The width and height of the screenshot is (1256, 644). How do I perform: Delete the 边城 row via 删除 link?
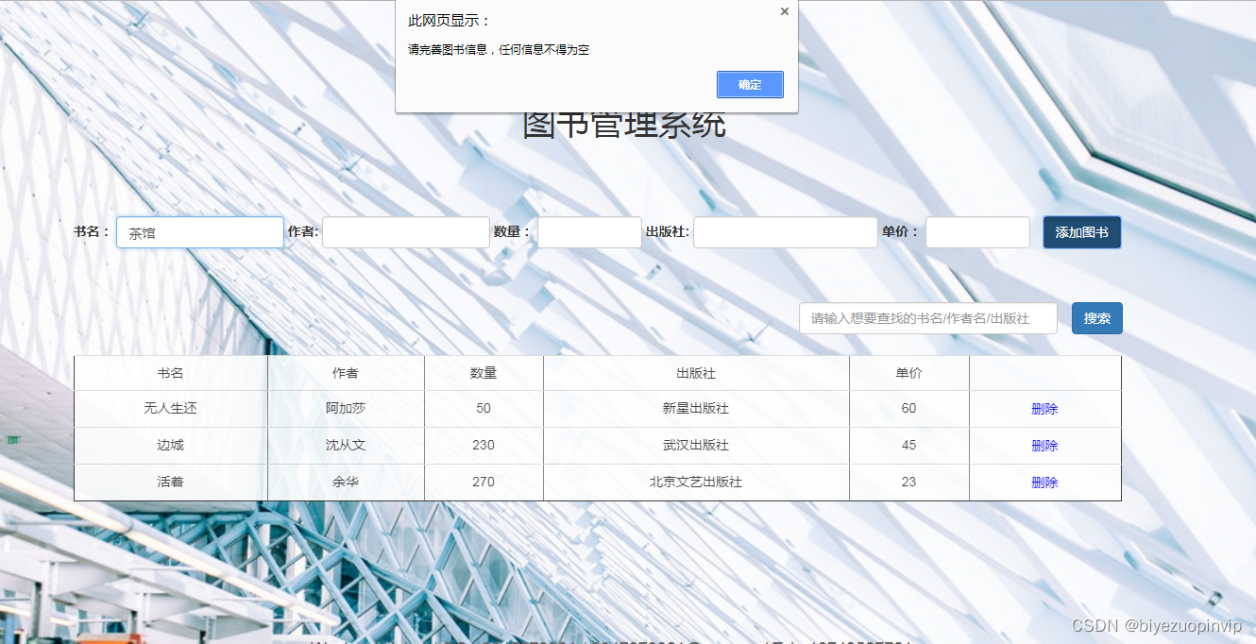(x=1044, y=446)
